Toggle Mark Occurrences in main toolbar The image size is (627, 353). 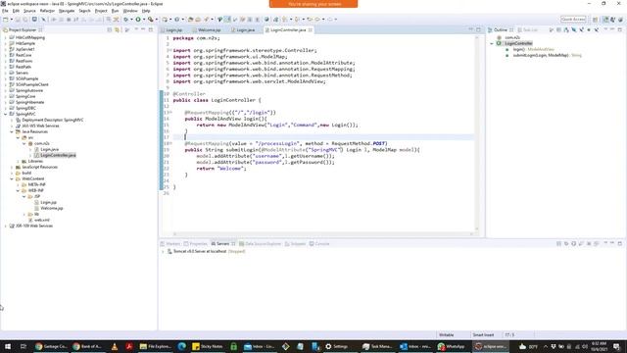(x=227, y=19)
